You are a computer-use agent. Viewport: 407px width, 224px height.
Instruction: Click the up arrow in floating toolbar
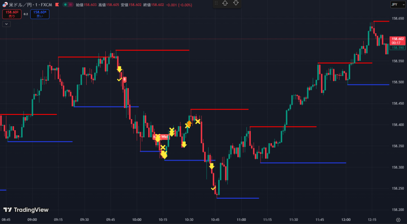pos(225,3)
